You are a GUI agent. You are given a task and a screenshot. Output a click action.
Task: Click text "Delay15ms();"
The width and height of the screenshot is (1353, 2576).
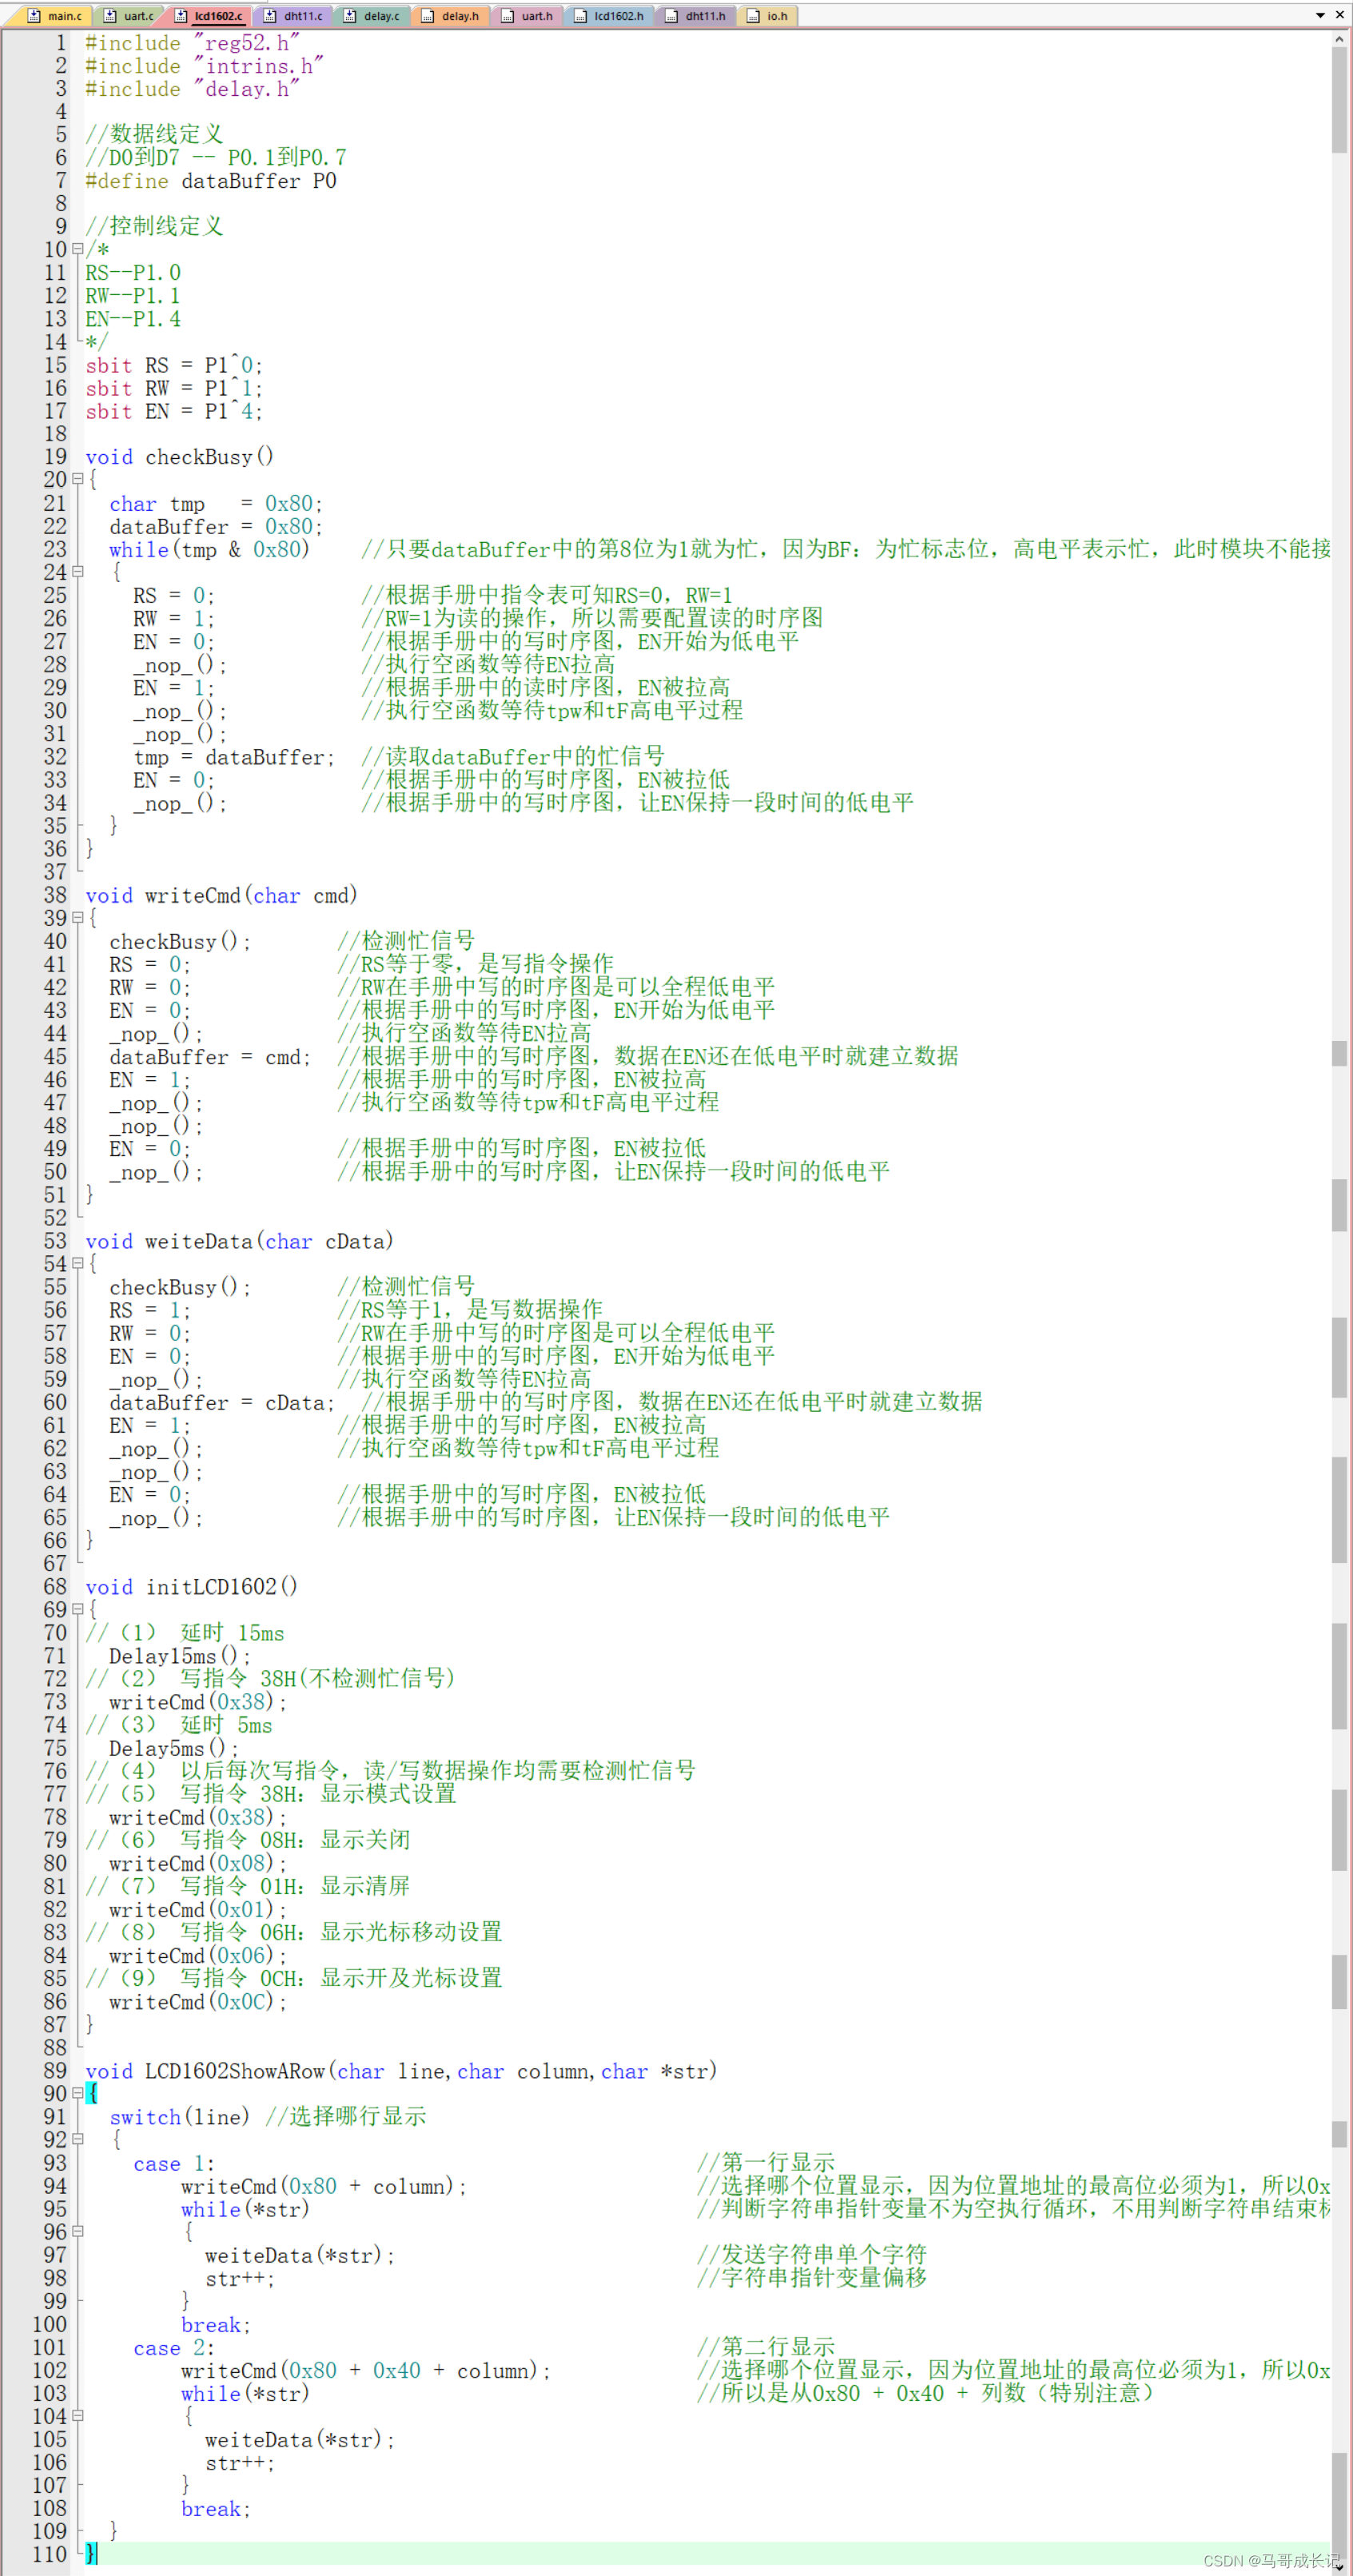pyautogui.click(x=180, y=1656)
